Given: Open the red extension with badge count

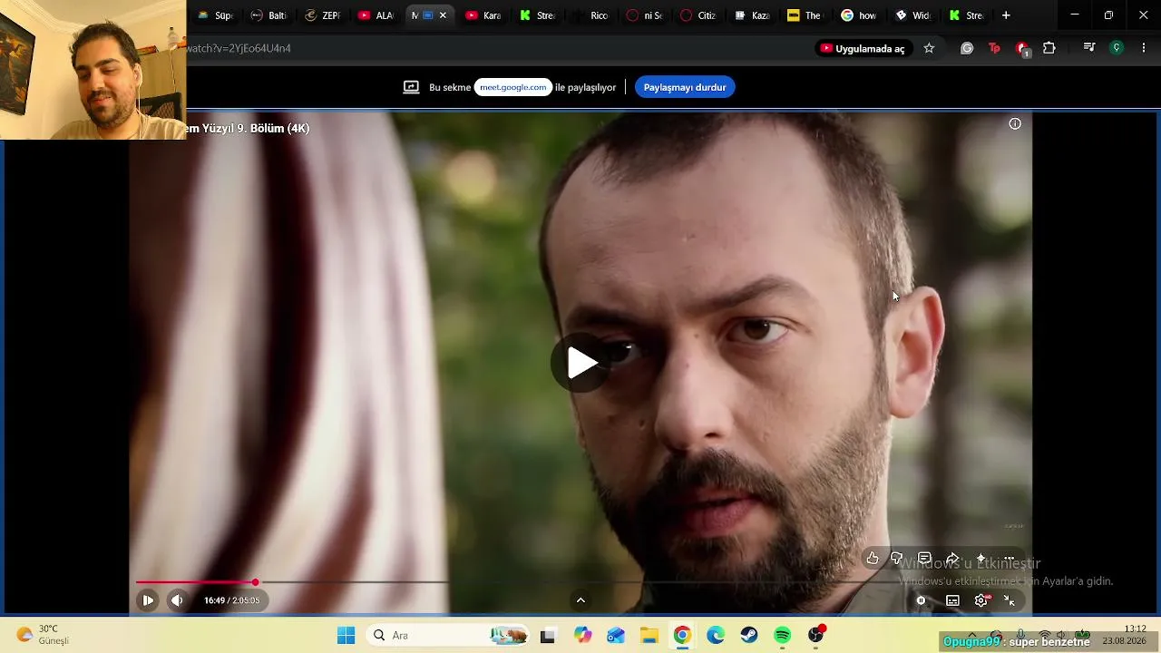Looking at the screenshot, I should (x=1022, y=49).
